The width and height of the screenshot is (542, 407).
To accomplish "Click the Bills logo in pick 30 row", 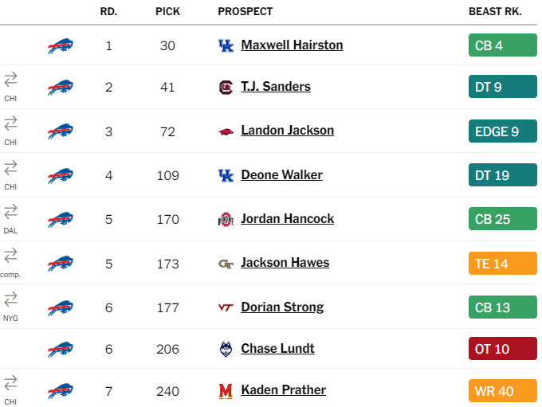I will coord(61,45).
